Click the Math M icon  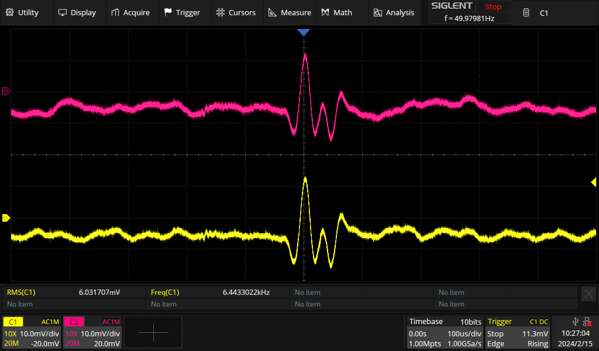(325, 13)
